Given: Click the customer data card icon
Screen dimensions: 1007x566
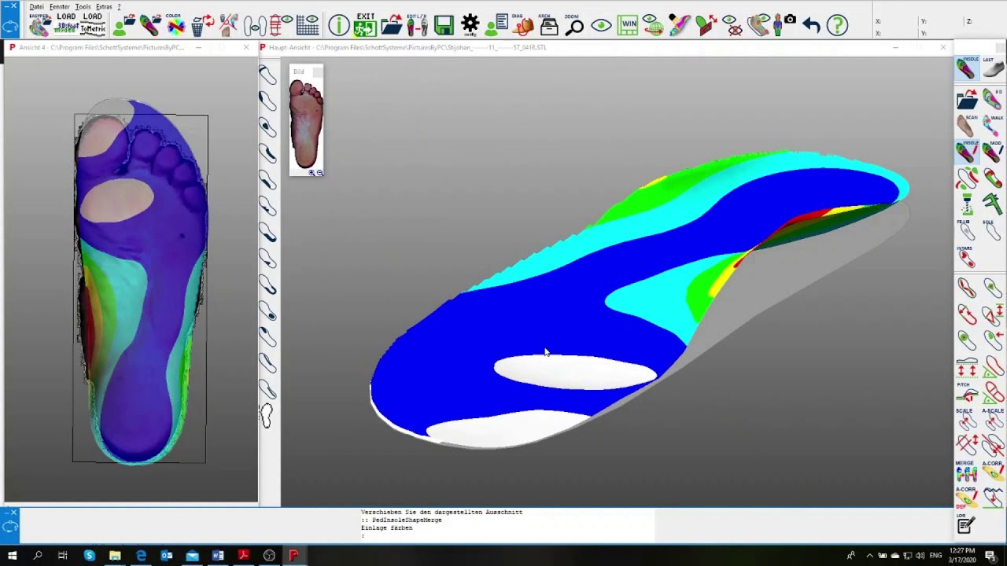Looking at the screenshot, I should click(496, 25).
